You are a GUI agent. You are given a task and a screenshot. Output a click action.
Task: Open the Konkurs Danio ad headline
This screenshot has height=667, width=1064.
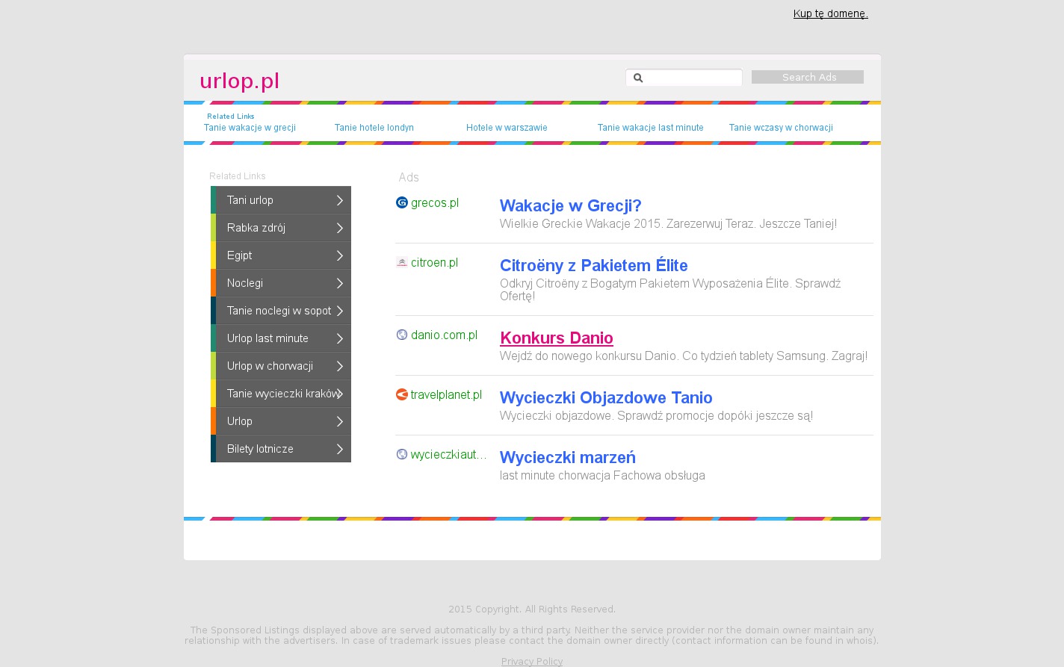pyautogui.click(x=556, y=338)
